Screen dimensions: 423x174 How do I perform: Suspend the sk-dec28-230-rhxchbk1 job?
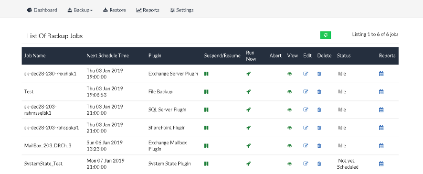tap(206, 74)
